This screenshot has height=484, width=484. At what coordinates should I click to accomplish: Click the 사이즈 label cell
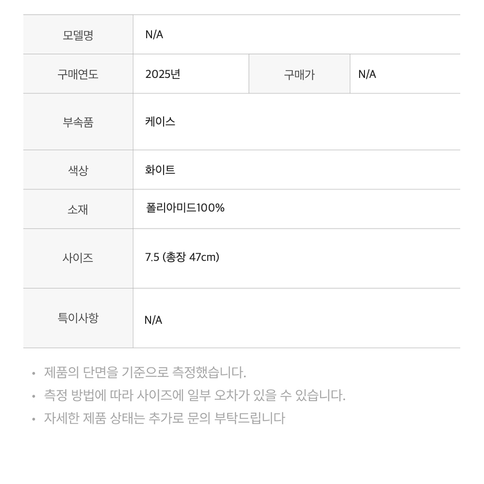[78, 258]
